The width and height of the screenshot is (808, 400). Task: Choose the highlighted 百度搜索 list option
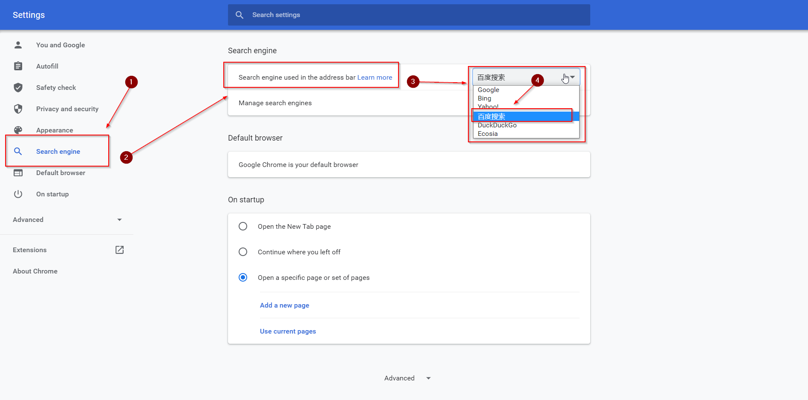pyautogui.click(x=526, y=116)
